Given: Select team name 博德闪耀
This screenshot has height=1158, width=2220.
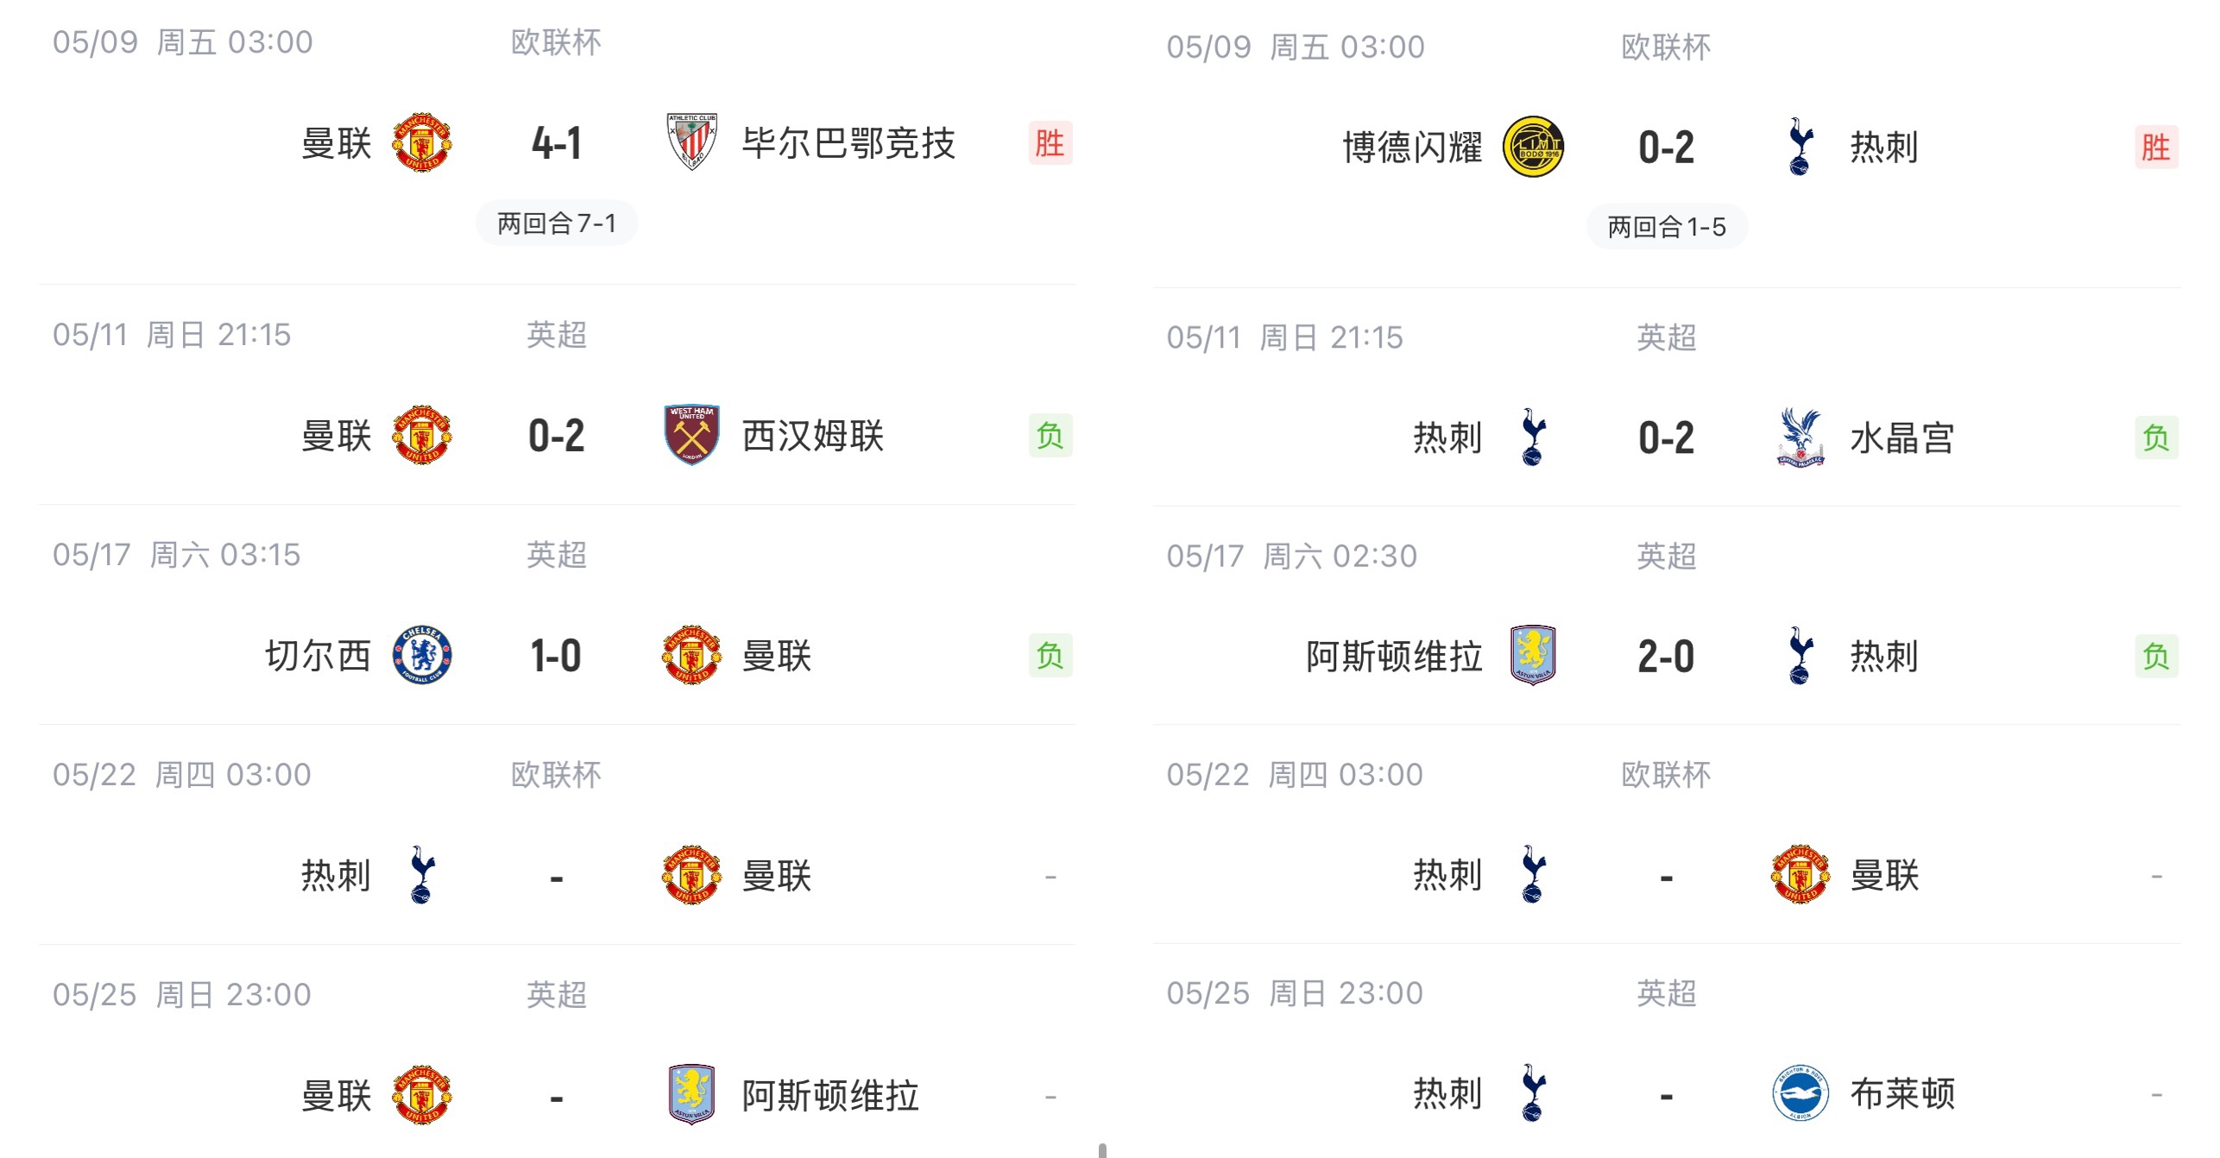Looking at the screenshot, I should point(1412,147).
